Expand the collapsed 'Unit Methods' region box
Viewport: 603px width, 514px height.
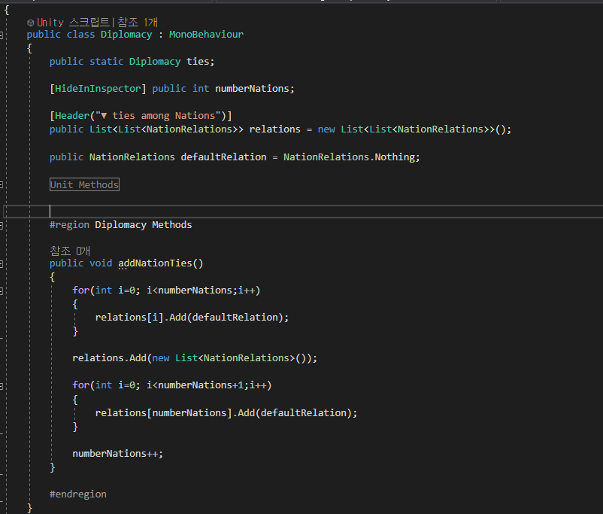(x=85, y=184)
